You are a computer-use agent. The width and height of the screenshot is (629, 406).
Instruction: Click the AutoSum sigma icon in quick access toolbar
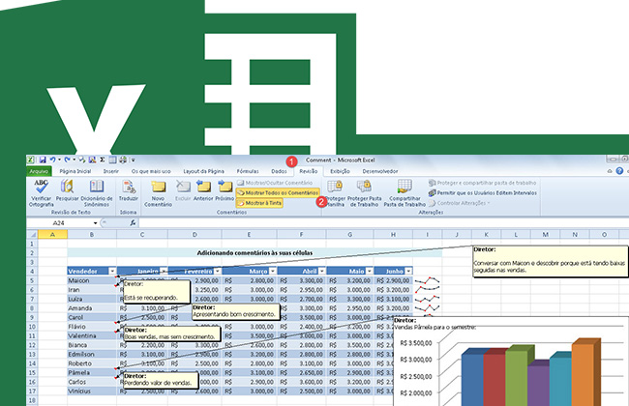(103, 159)
